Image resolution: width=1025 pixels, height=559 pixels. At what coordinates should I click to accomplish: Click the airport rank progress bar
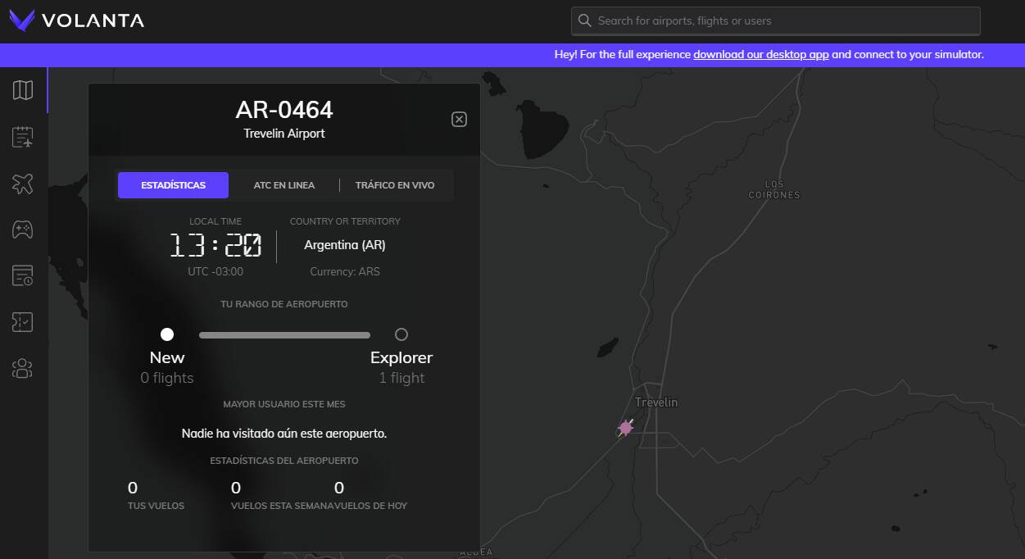[284, 335]
